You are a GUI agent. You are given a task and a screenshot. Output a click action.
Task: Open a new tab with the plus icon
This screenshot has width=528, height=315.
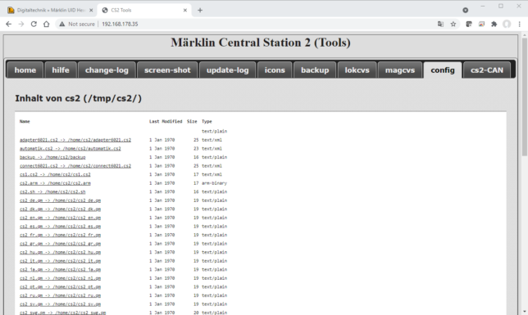click(200, 10)
